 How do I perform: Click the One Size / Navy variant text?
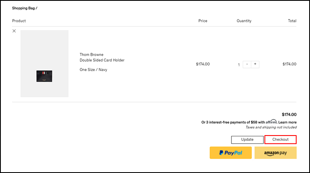(93, 70)
